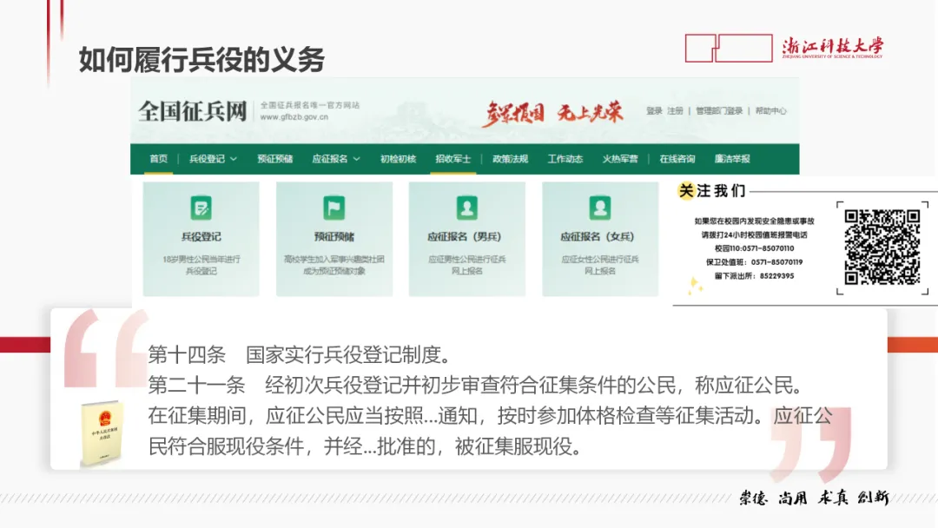Image resolution: width=938 pixels, height=528 pixels.
Task: Click the 中华人民共和国兵役法 book image
Action: (102, 433)
